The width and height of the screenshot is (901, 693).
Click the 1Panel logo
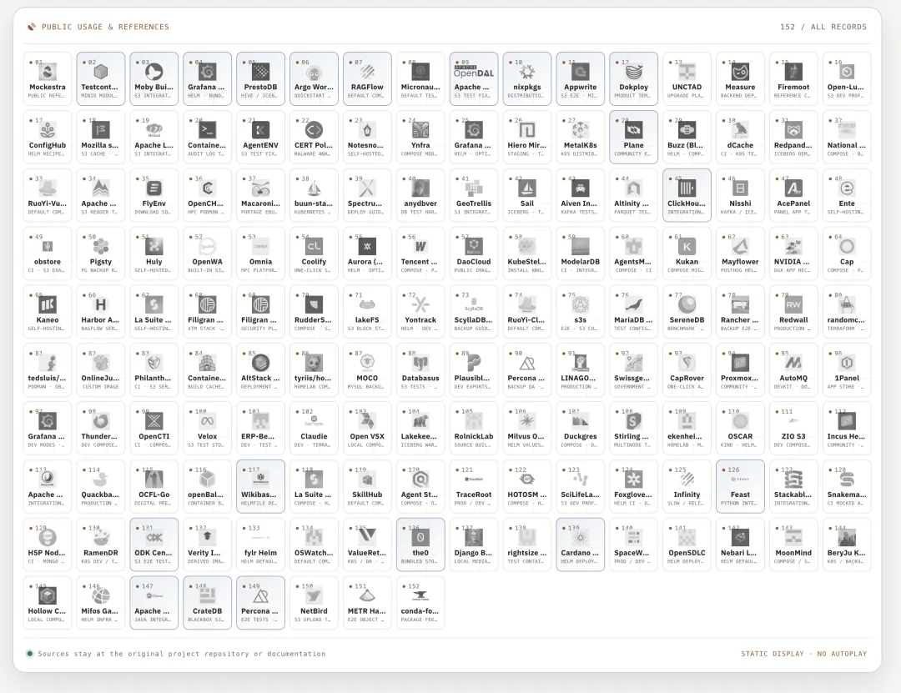[x=847, y=363]
